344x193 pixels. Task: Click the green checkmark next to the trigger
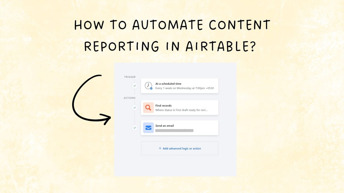pos(134,85)
